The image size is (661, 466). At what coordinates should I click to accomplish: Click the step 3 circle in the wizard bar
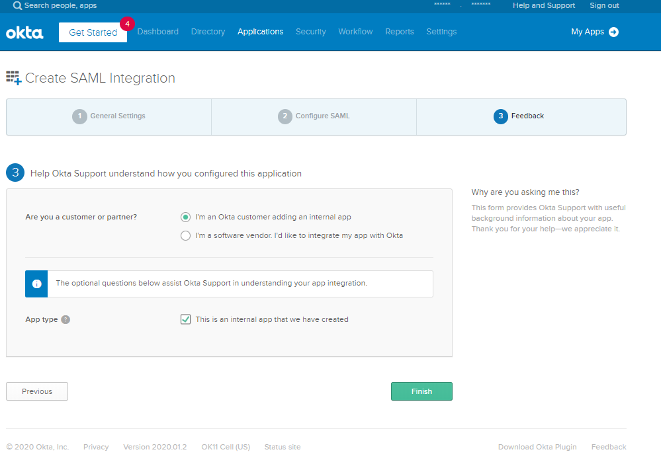click(501, 116)
